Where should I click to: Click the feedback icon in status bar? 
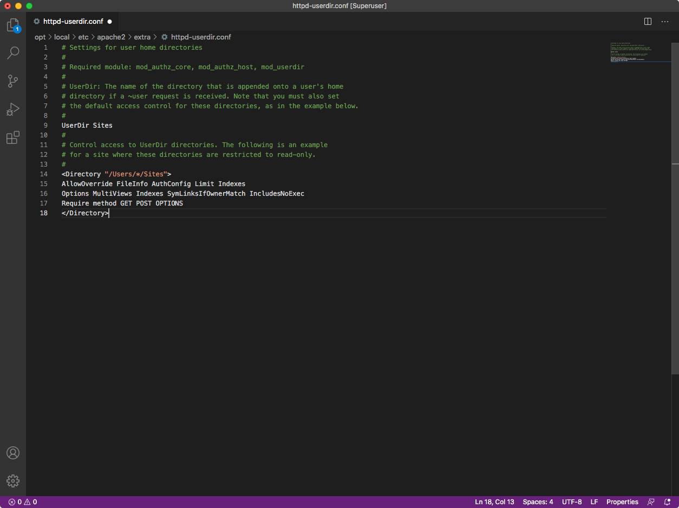point(651,502)
